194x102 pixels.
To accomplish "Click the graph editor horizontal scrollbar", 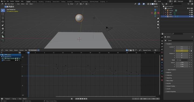I will coord(106,96).
